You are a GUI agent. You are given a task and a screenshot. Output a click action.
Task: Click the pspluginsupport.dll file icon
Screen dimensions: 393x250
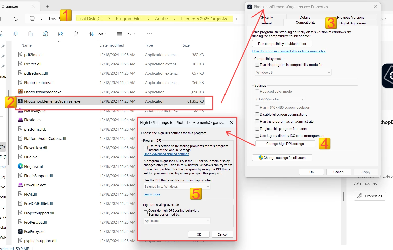coord(20,241)
